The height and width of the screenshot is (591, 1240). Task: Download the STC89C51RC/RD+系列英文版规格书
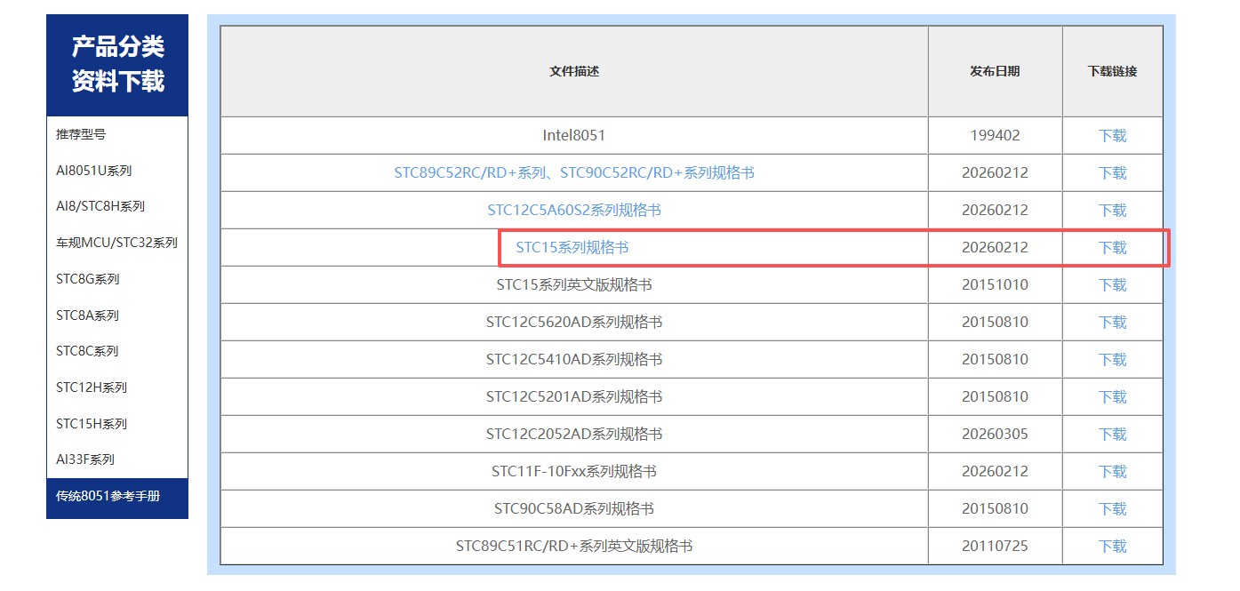[1112, 546]
